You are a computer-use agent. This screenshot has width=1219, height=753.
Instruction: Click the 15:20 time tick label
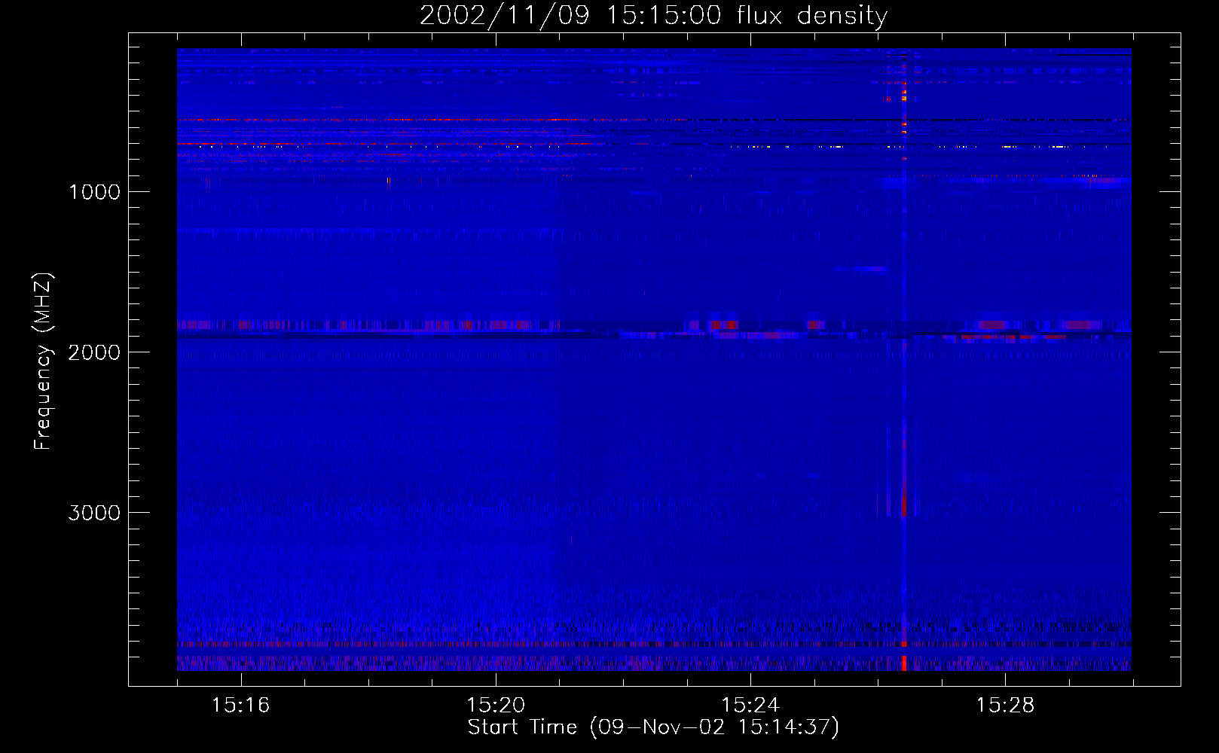point(495,705)
